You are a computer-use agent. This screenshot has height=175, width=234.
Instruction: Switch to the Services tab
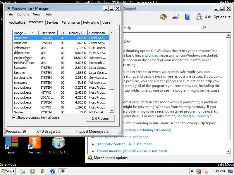click(x=52, y=22)
